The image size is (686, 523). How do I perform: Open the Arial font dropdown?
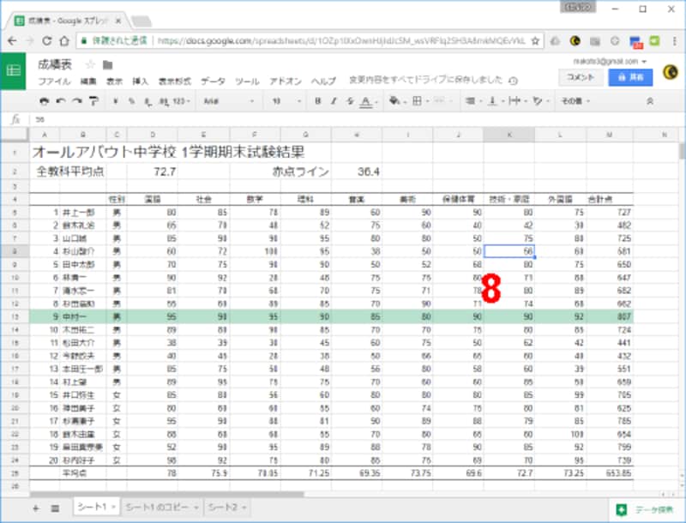point(227,101)
